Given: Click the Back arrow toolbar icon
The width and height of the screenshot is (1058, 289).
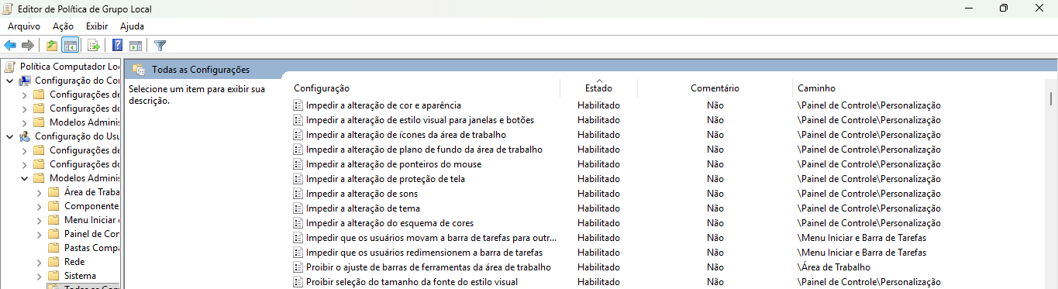Looking at the screenshot, I should (10, 46).
